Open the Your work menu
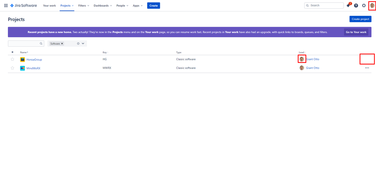Image resolution: width=376 pixels, height=182 pixels. pos(49,6)
